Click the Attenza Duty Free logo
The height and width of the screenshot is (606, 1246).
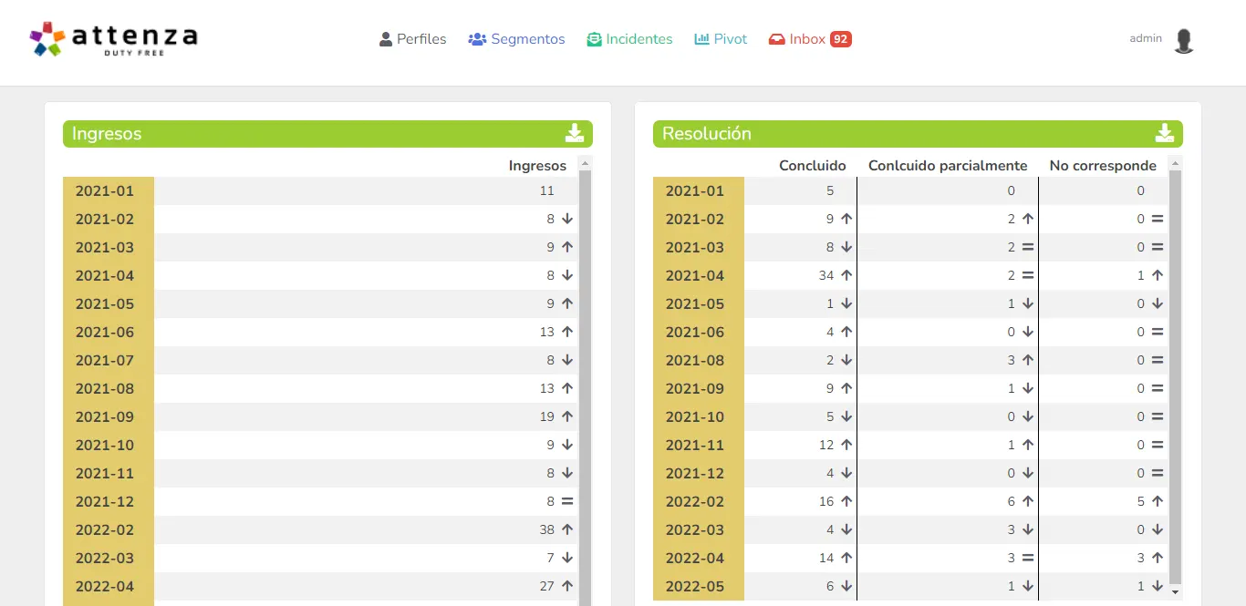tap(113, 38)
